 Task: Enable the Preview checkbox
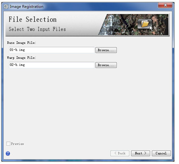pyautogui.click(x=8, y=144)
